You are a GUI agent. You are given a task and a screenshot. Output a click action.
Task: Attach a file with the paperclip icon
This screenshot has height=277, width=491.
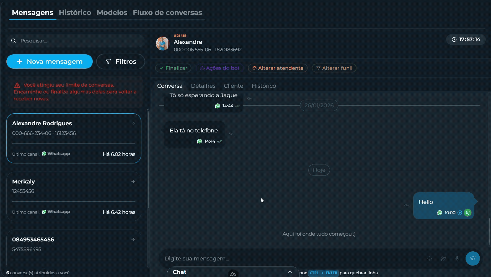(x=443, y=259)
